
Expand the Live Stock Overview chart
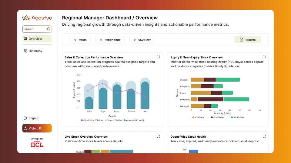pos(158,136)
